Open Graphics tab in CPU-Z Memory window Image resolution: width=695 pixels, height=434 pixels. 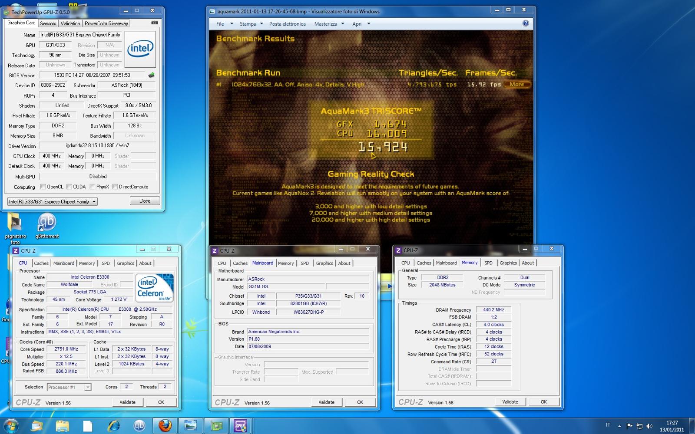508,263
